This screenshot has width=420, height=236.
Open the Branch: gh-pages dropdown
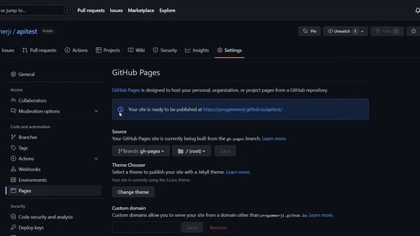[x=141, y=151]
